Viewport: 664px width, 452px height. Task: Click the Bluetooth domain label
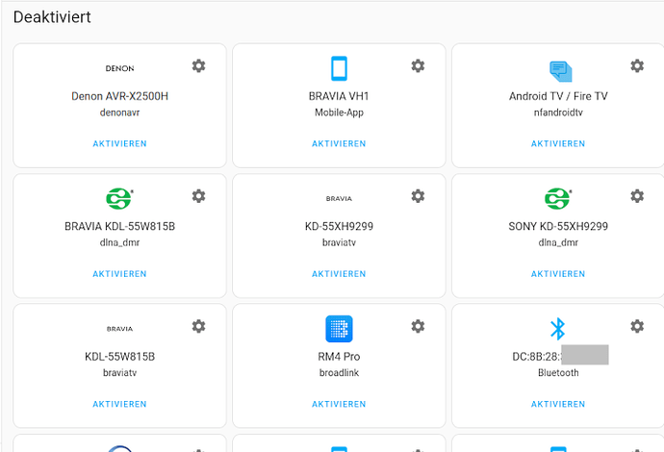[558, 373]
